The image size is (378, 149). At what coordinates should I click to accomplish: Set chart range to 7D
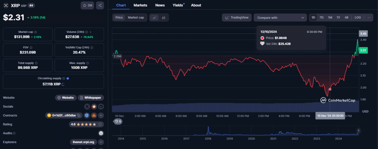321,18
